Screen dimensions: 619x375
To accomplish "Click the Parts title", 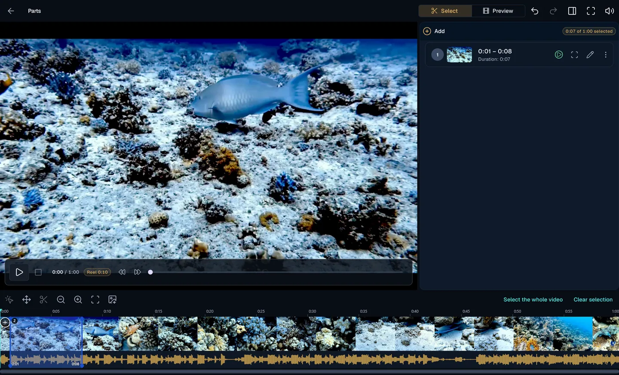I will click(34, 11).
